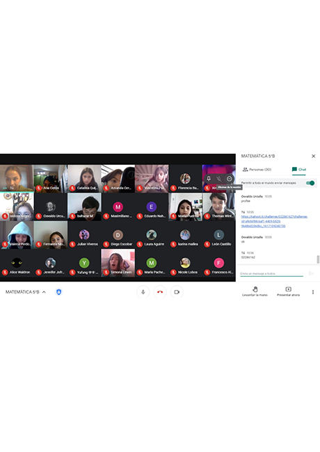Click the chat message input field
The height and width of the screenshot is (452, 320).
pyautogui.click(x=271, y=273)
